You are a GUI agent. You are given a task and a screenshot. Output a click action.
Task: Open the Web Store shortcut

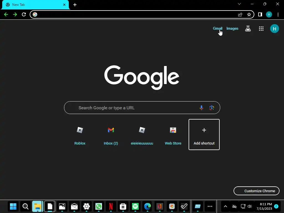(x=173, y=135)
